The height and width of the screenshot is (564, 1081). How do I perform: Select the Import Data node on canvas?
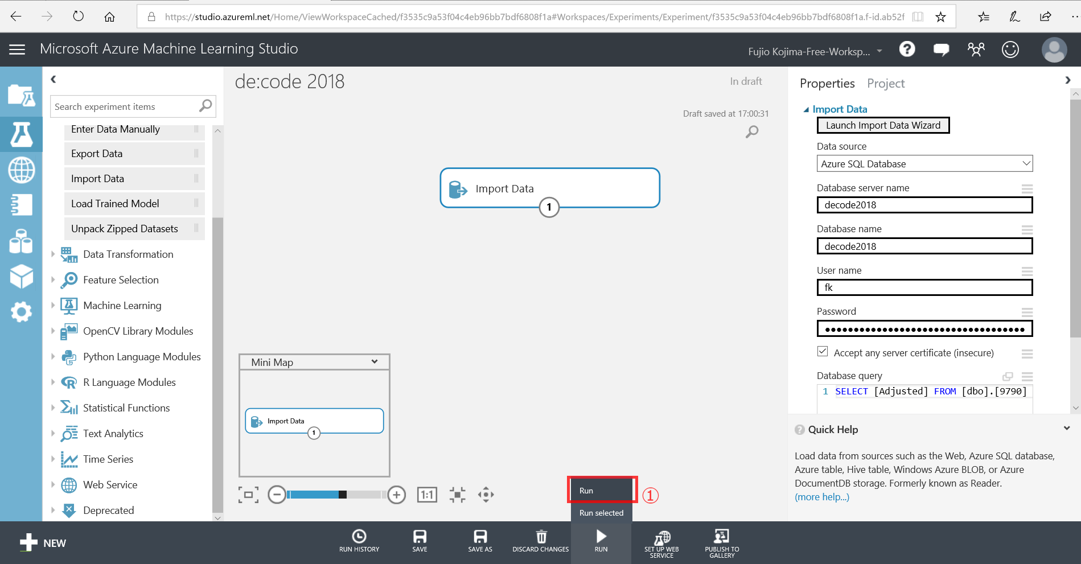550,188
